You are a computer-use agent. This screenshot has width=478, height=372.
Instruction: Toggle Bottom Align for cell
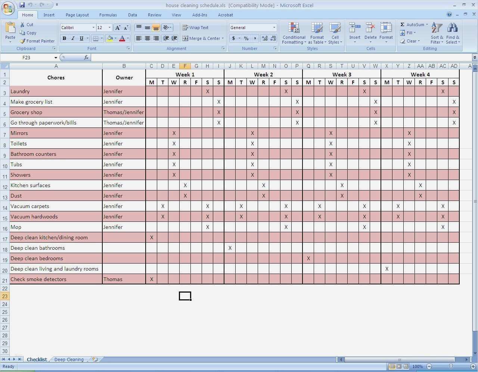(156, 28)
